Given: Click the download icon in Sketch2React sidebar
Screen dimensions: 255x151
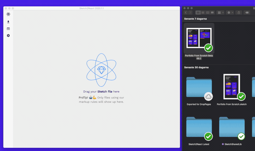Looking at the screenshot, I should 8,22.
